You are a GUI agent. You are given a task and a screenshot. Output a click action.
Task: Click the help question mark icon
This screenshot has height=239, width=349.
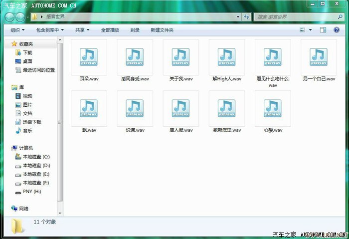338,30
